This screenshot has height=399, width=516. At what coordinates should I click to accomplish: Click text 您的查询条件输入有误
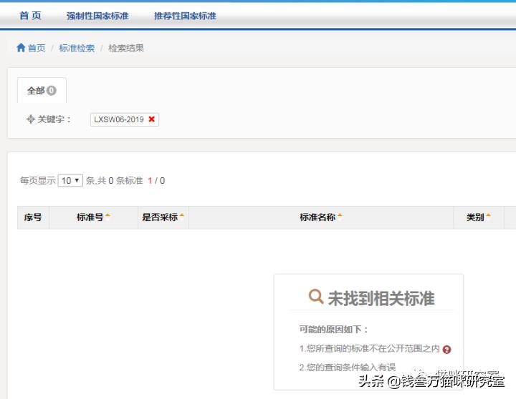pos(351,367)
